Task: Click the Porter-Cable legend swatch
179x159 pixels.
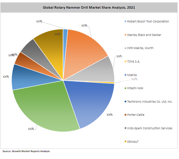Action: (x=125, y=115)
